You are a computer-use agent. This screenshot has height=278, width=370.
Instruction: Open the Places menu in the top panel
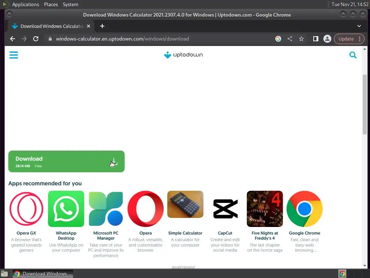[51, 4]
